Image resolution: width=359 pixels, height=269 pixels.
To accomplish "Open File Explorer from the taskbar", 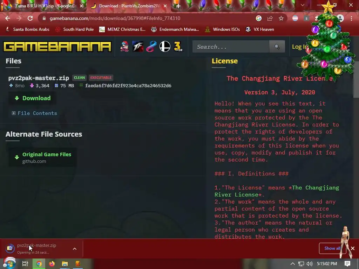I will 65,264.
